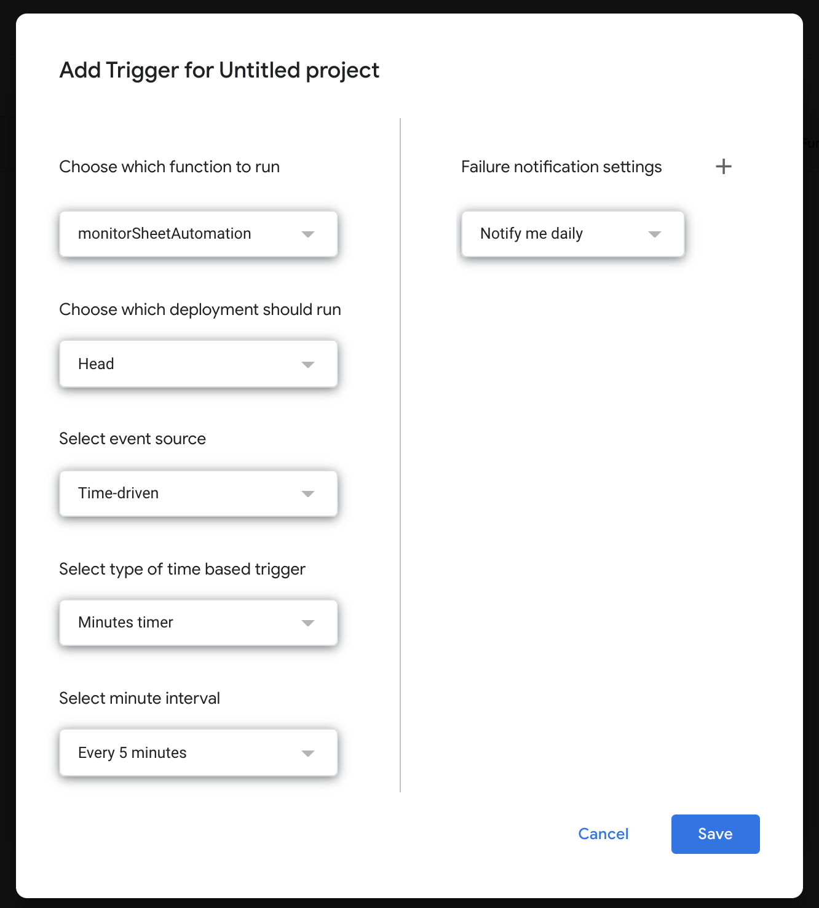Click the arrow icon next to Minutes timer

[x=308, y=623]
